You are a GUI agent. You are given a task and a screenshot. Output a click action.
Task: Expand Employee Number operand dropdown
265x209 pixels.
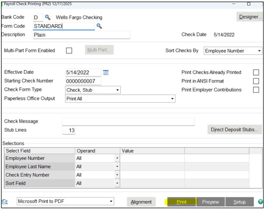click(x=117, y=158)
